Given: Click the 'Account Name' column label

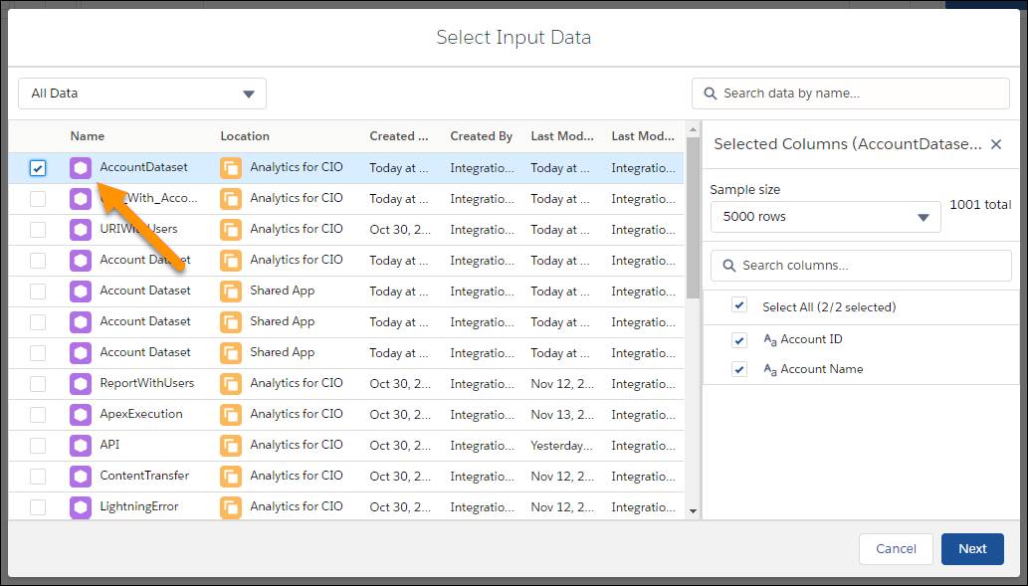Looking at the screenshot, I should click(821, 369).
